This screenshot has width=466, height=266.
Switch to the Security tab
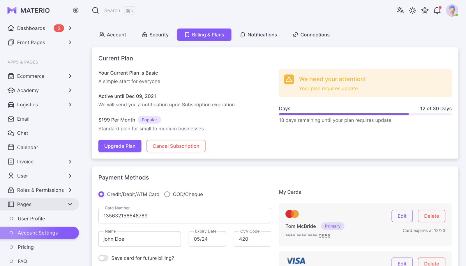[155, 35]
